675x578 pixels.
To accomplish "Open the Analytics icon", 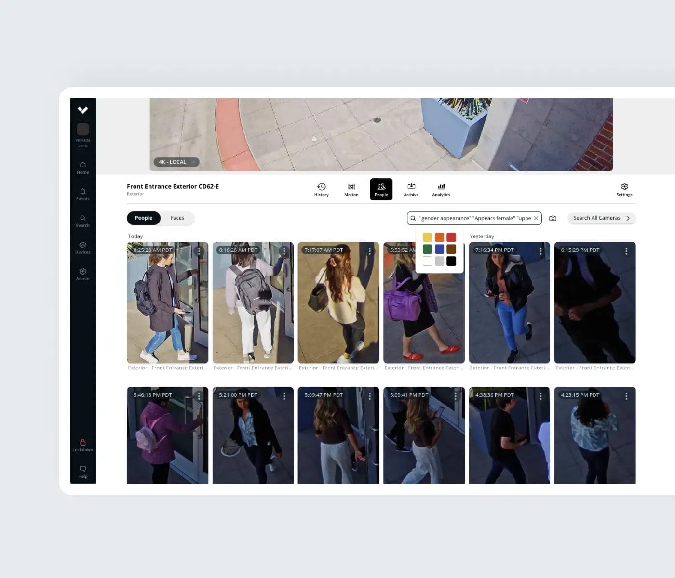I will click(441, 189).
